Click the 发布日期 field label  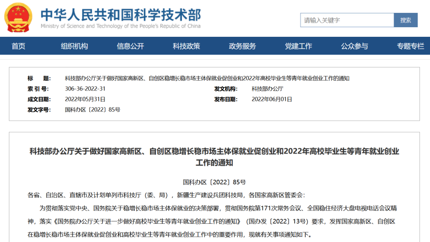[x=226, y=99]
